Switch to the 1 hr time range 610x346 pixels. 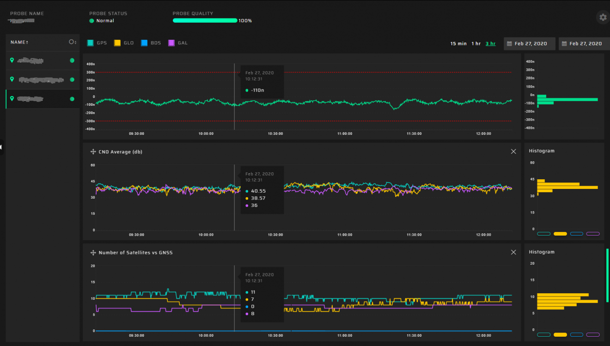click(476, 44)
